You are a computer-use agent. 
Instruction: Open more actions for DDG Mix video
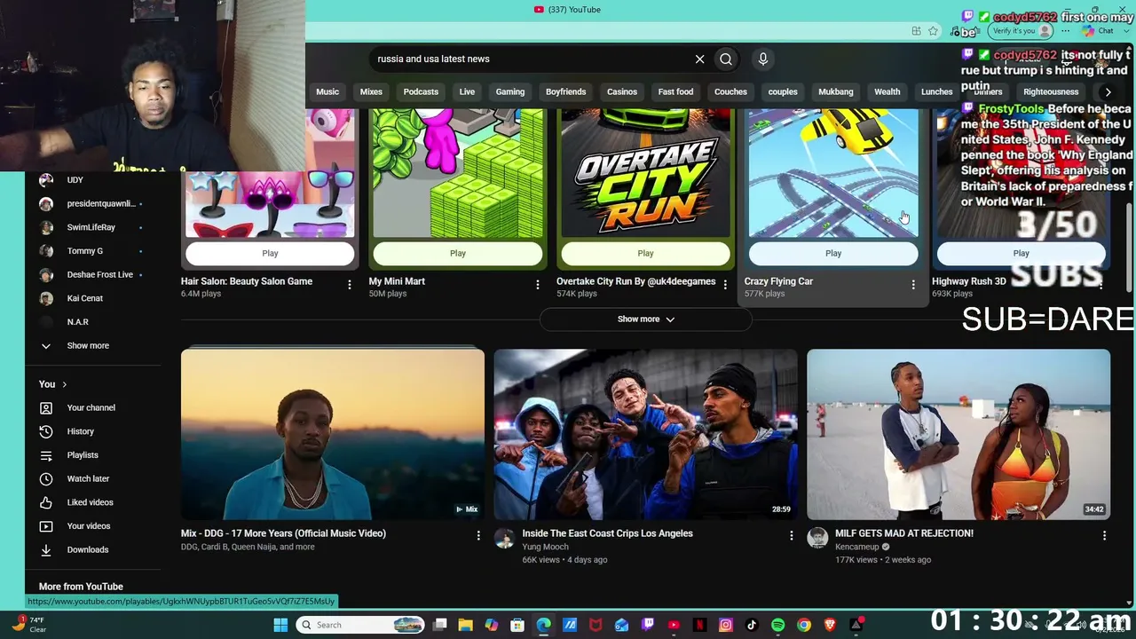point(478,536)
